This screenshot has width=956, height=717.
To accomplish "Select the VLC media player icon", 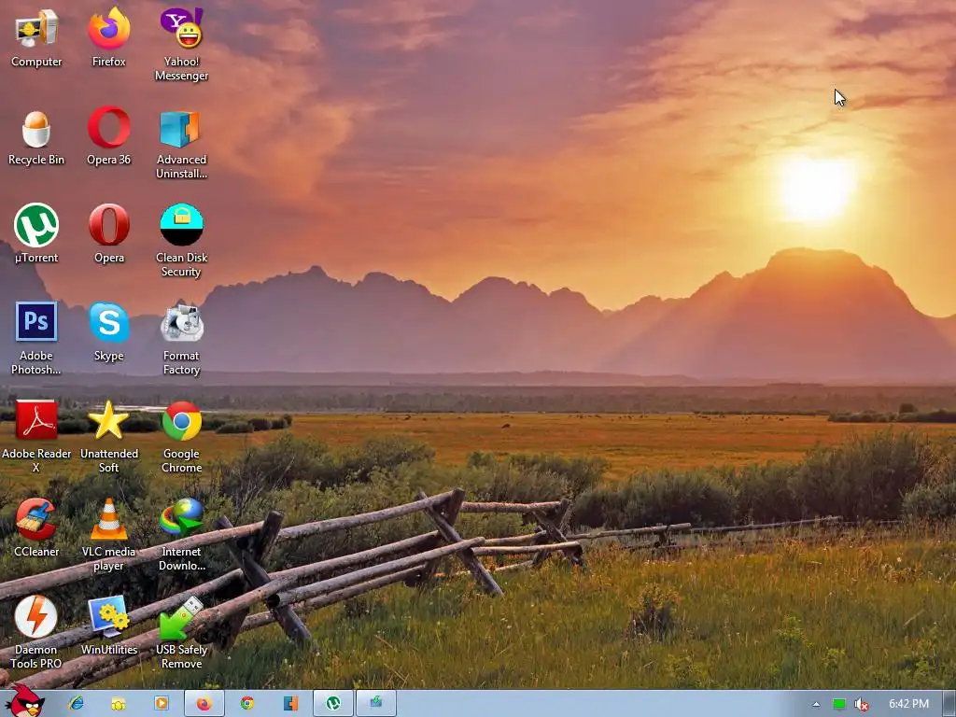I will point(108,535).
